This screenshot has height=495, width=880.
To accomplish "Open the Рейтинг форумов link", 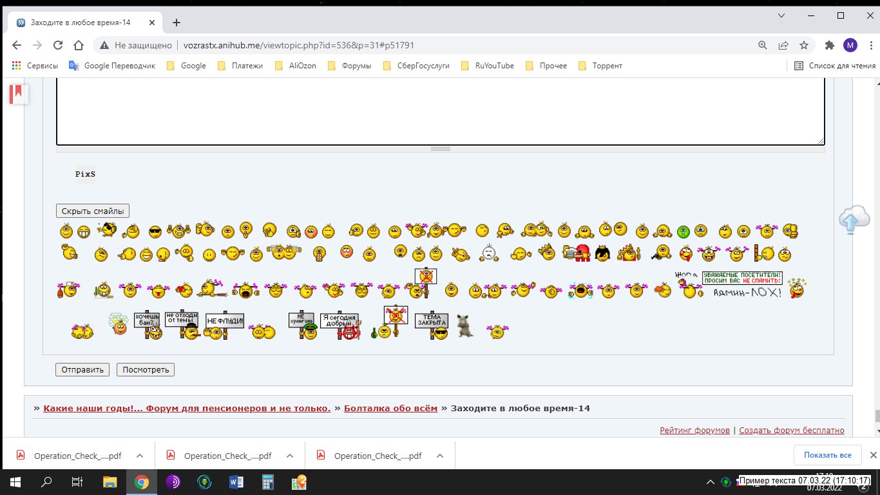I will pos(694,430).
